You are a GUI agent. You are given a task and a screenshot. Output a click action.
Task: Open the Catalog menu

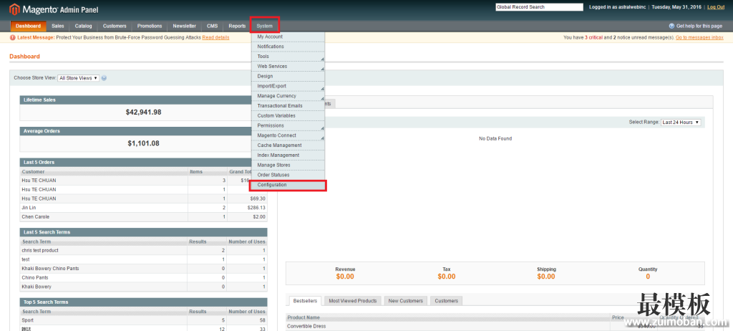tap(83, 26)
